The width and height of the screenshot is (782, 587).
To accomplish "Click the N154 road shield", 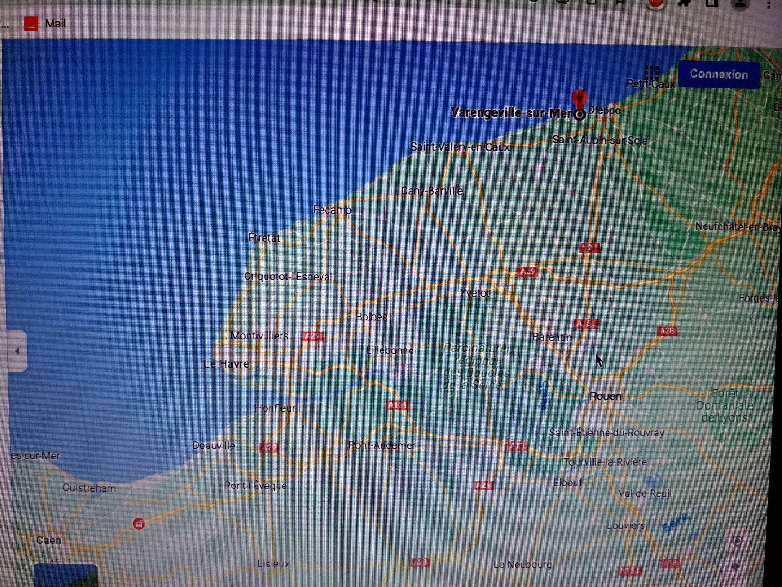I will pyautogui.click(x=630, y=570).
